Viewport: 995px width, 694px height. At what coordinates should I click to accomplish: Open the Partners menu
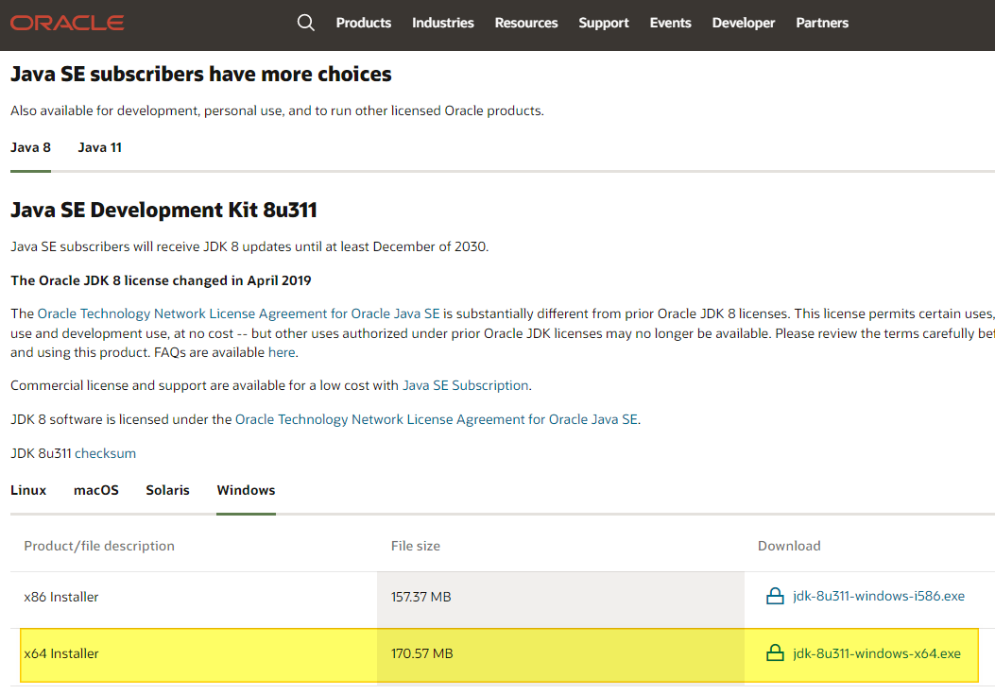[822, 23]
